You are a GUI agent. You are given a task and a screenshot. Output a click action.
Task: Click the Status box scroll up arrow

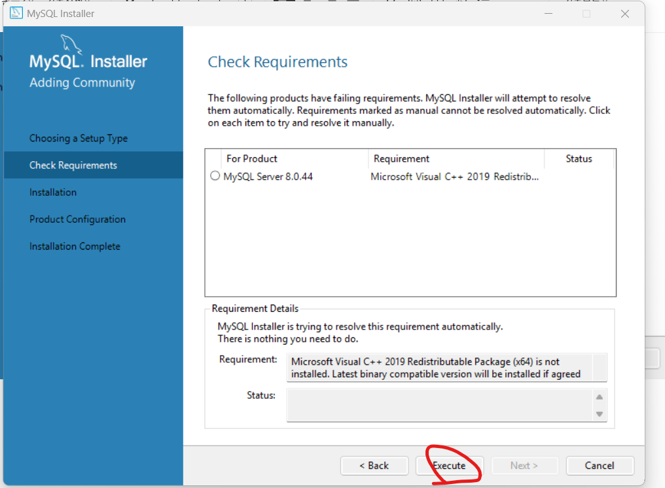(600, 397)
